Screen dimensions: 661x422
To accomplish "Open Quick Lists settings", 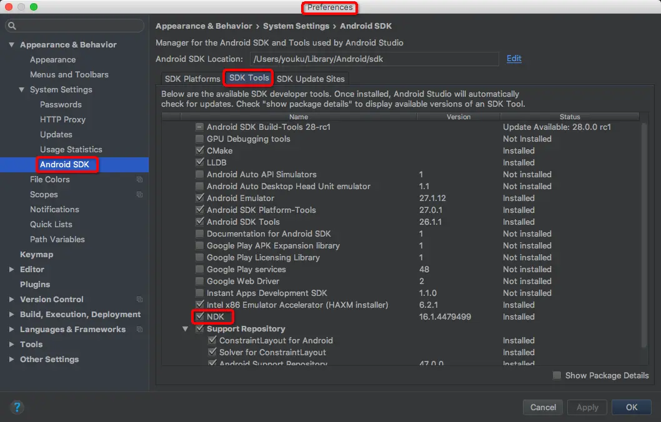I will pyautogui.click(x=51, y=225).
